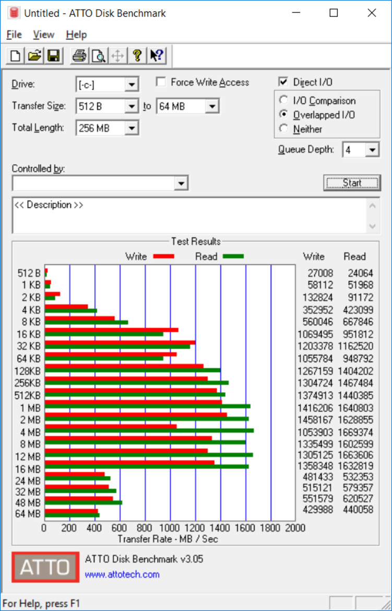Open the Queue Depth dropdown
Image resolution: width=392 pixels, height=611 pixels.
pyautogui.click(x=373, y=150)
